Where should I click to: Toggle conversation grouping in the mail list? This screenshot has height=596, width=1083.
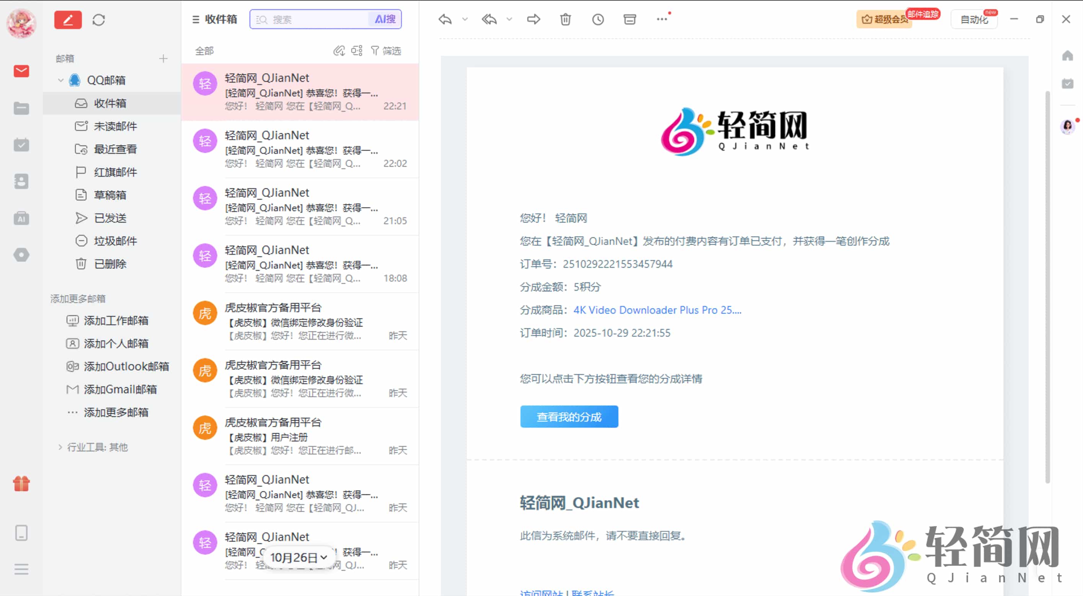(x=357, y=50)
